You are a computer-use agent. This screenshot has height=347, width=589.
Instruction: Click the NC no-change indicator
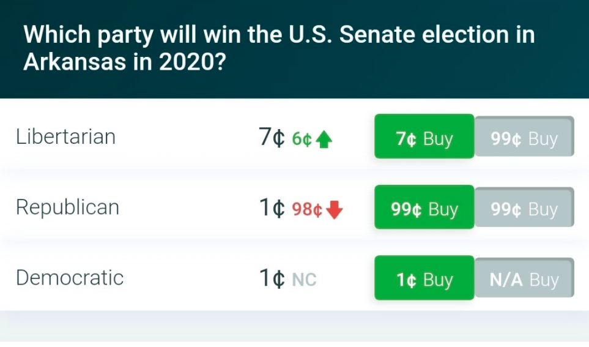pos(304,280)
